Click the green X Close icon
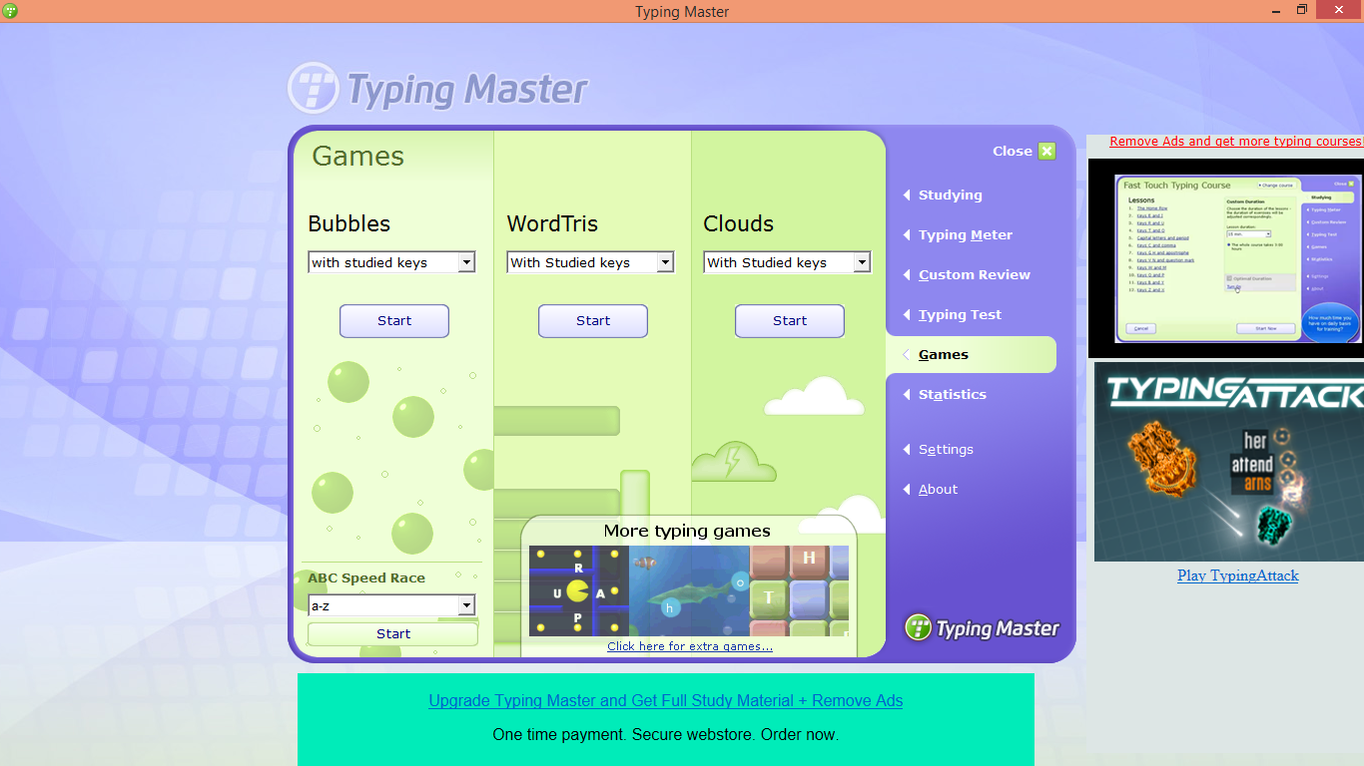The height and width of the screenshot is (766, 1364). pyautogui.click(x=1046, y=151)
